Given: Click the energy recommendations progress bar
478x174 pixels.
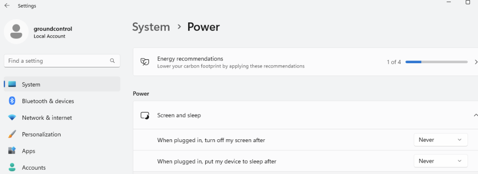Looking at the screenshot, I should coord(437,62).
